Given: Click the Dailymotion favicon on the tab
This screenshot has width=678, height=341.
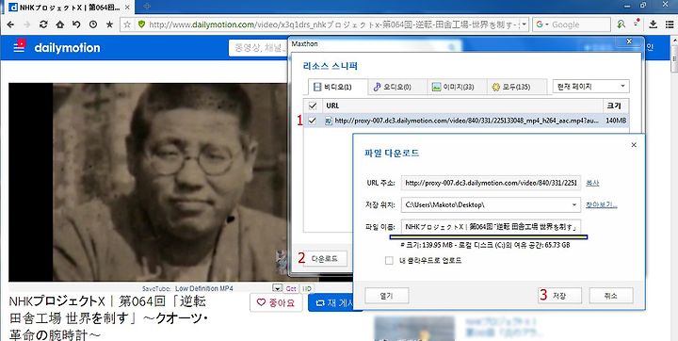Looking at the screenshot, I should [x=13, y=7].
